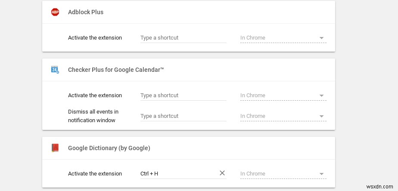This screenshot has height=191, width=398.
Task: Open Checker Plus Activate extension scope dropdown
Action: pyautogui.click(x=283, y=95)
